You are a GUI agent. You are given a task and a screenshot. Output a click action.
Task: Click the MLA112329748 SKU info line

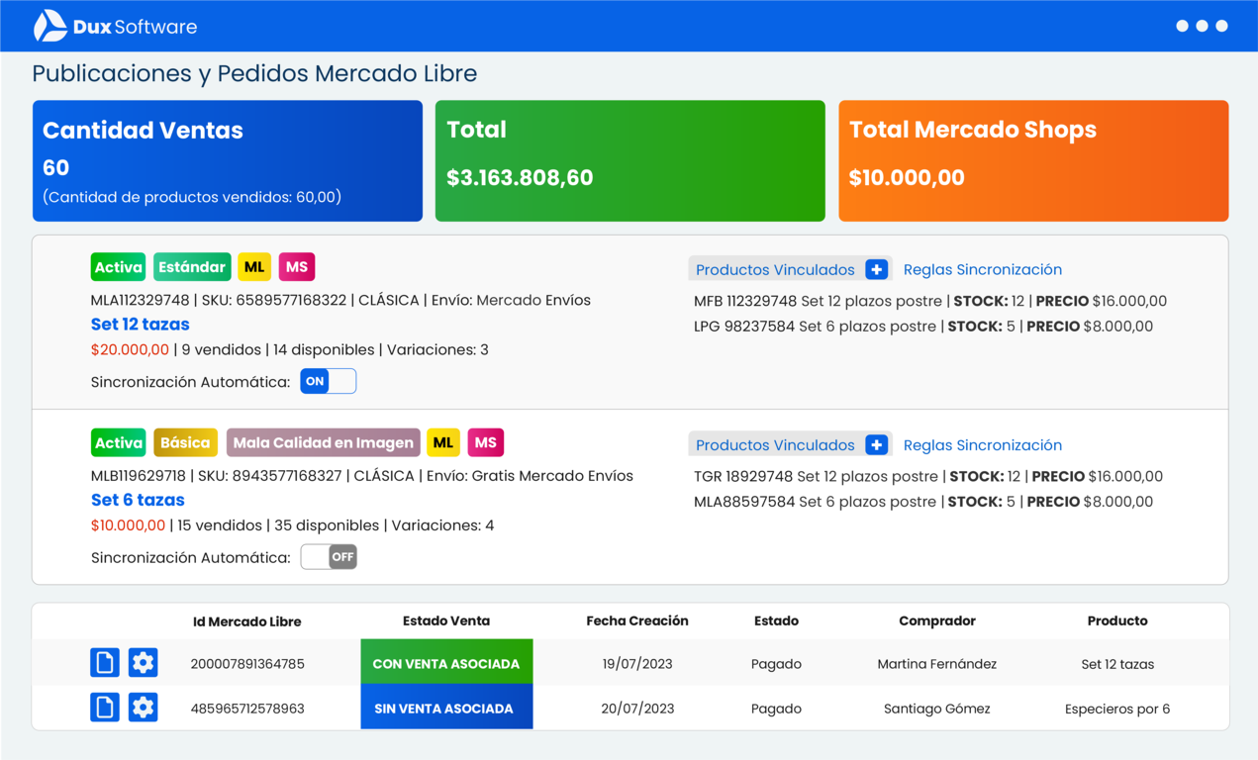tap(340, 300)
